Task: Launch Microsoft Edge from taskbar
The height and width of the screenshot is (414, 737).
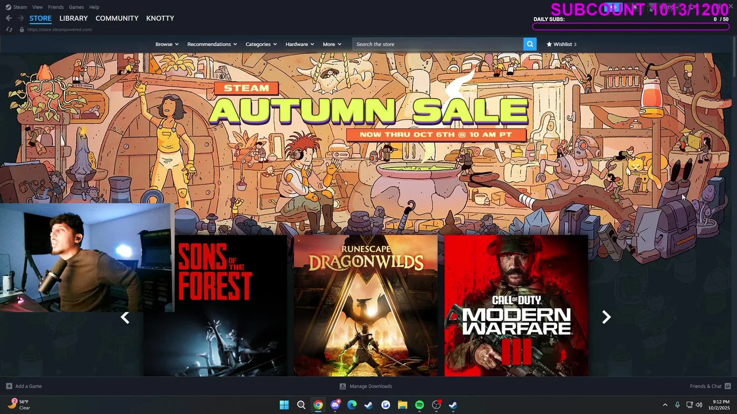Action: click(x=352, y=405)
